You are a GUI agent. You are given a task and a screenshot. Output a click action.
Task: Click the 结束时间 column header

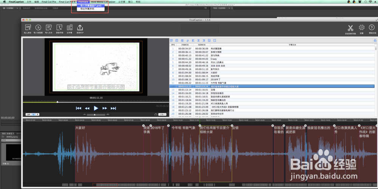pos(202,45)
